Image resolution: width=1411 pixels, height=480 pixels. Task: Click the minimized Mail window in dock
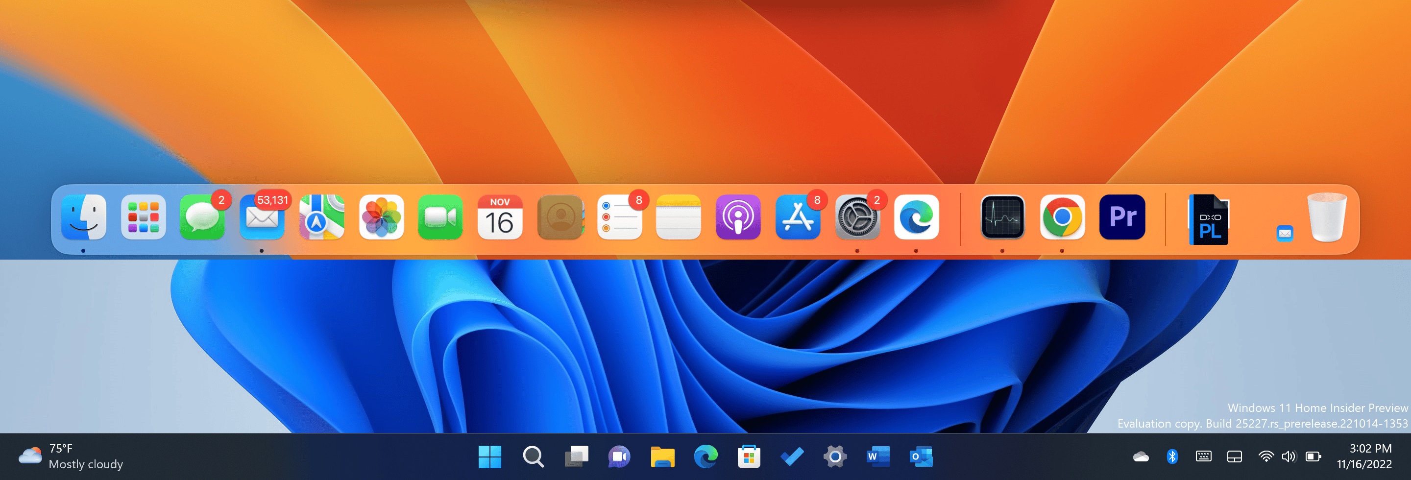coord(1285,234)
